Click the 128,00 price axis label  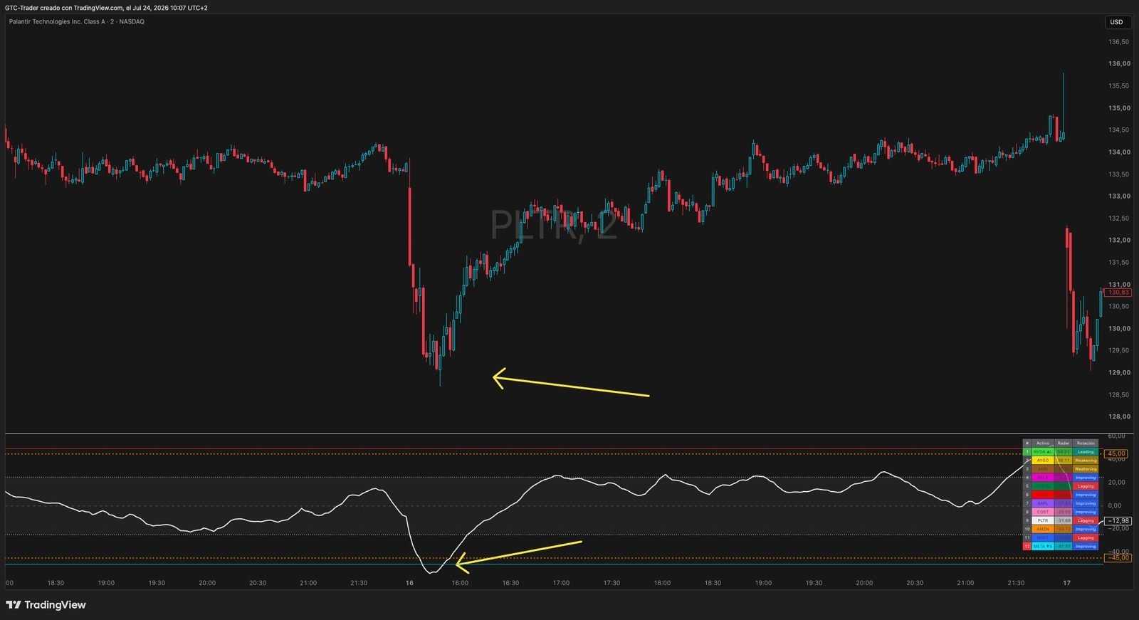(x=1119, y=416)
